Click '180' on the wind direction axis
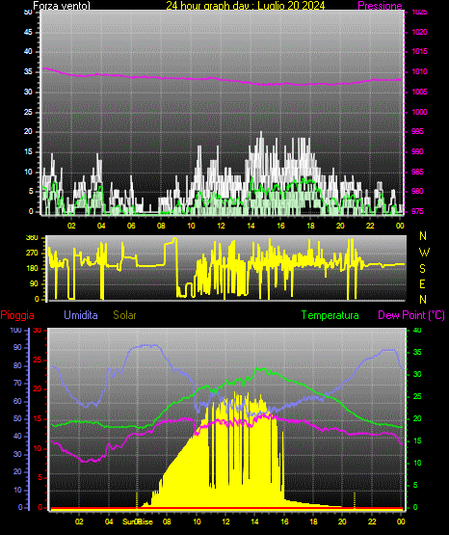Viewport: 449px width, 535px height. [33, 269]
